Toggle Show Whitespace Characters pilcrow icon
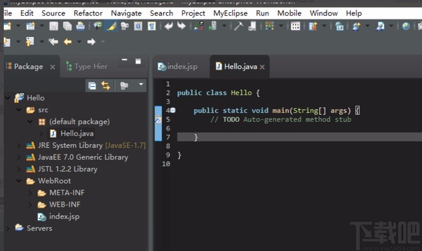 (x=152, y=26)
